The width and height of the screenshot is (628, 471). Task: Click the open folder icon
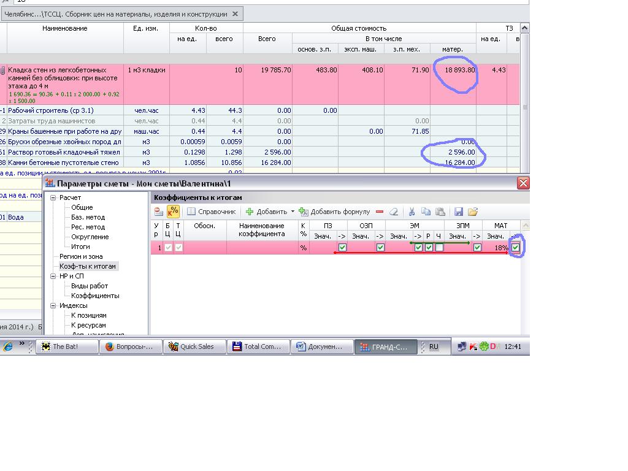[472, 212]
